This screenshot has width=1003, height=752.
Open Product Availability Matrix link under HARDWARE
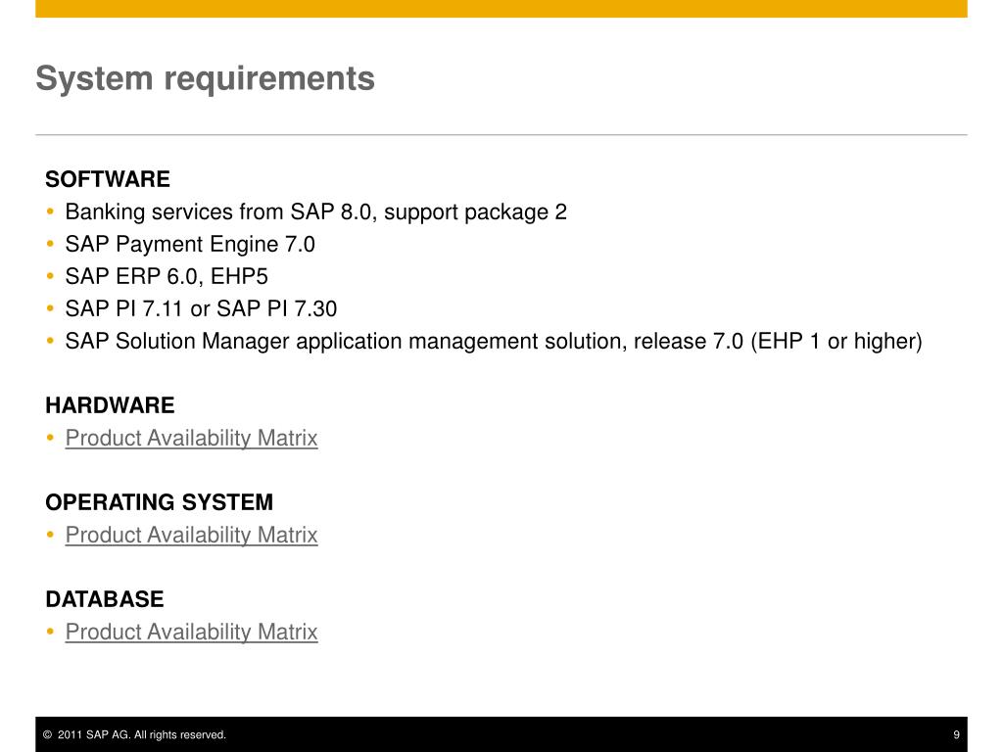click(x=191, y=438)
